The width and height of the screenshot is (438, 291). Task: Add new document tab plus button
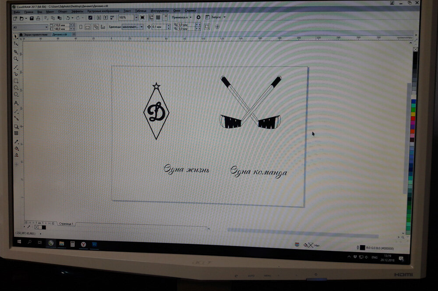click(74, 34)
